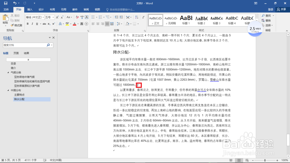Open the Numbering list dropdown
This screenshot has height=163, width=290.
coord(104,17)
